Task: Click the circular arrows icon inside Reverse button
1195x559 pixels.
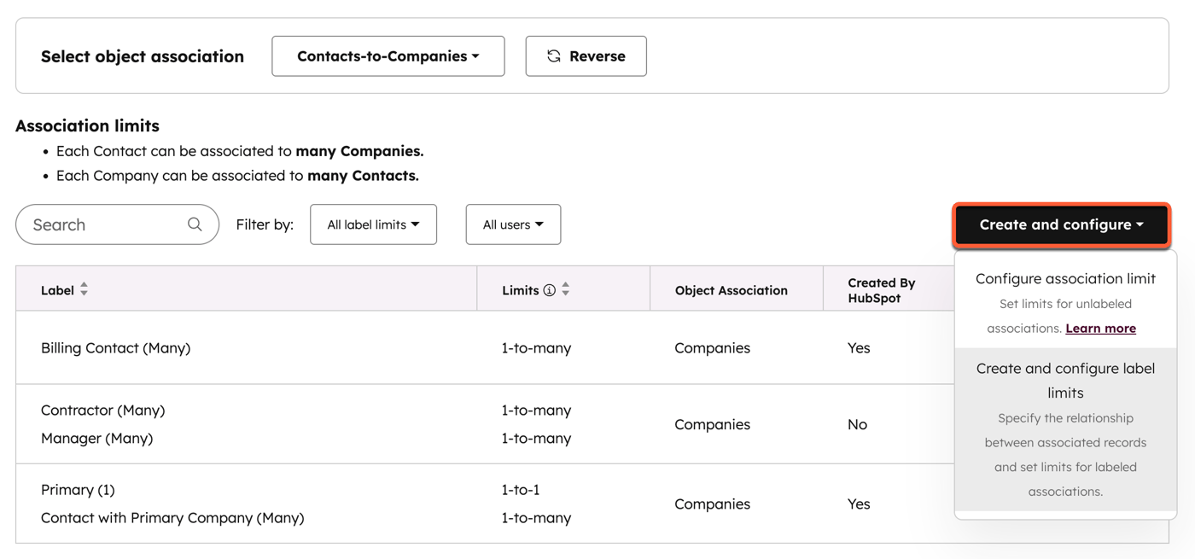Action: click(x=554, y=55)
